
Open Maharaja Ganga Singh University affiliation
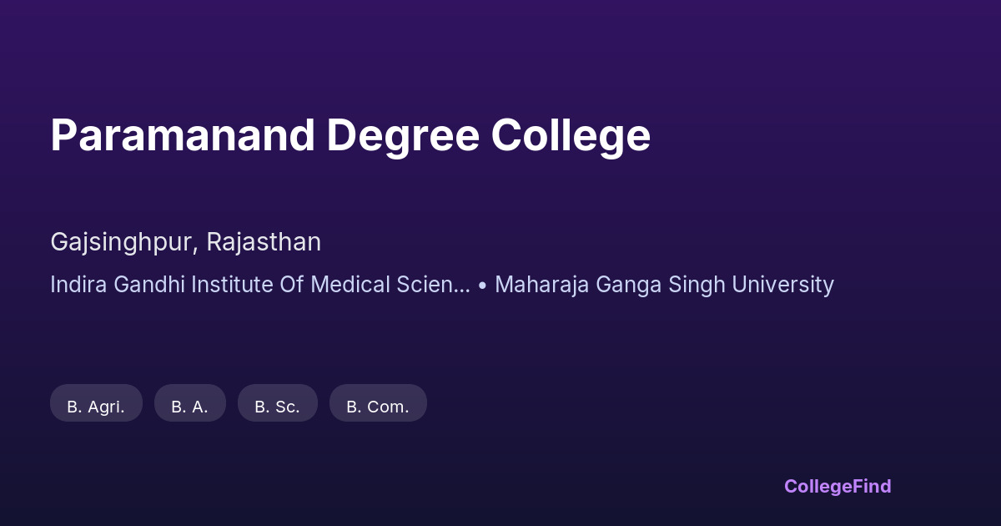point(664,285)
